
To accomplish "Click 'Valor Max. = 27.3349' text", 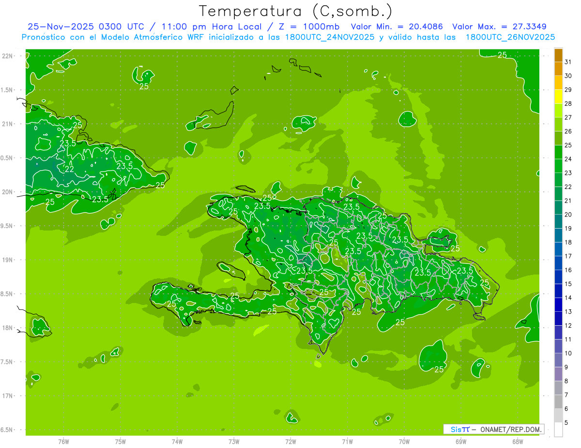I will coord(499,27).
